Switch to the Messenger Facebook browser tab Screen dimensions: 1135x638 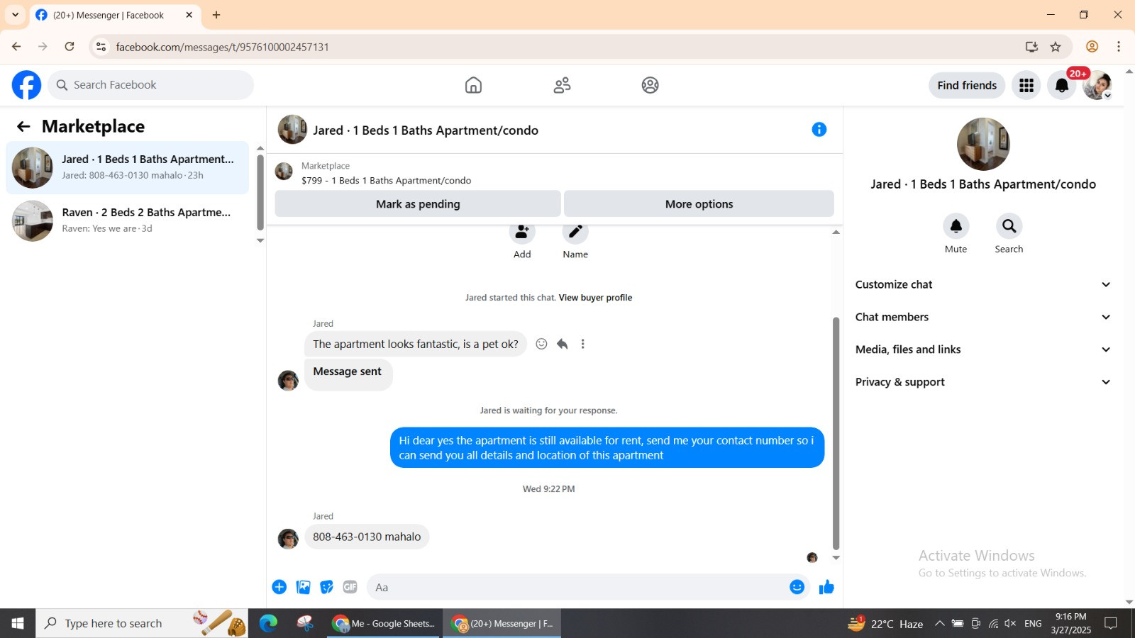click(113, 15)
